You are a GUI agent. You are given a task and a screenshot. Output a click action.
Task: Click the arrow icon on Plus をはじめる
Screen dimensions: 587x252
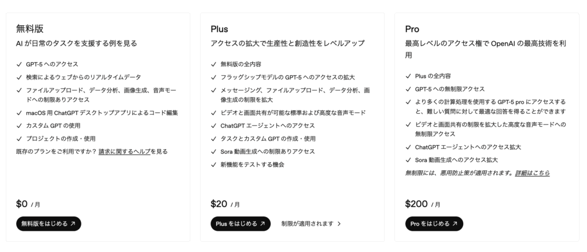263,224
